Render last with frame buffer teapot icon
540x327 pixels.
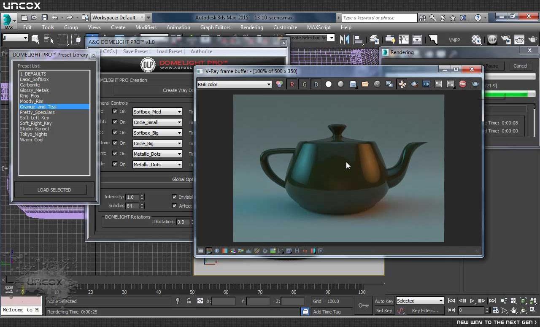475,84
